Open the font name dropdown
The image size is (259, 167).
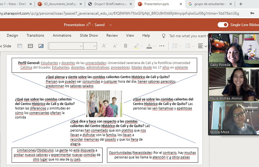pyautogui.click(x=81, y=46)
